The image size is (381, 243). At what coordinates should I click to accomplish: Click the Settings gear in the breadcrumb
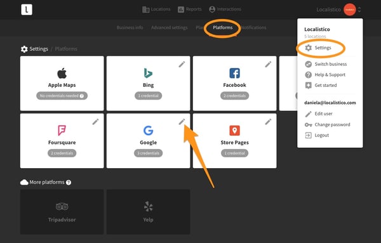tap(24, 49)
